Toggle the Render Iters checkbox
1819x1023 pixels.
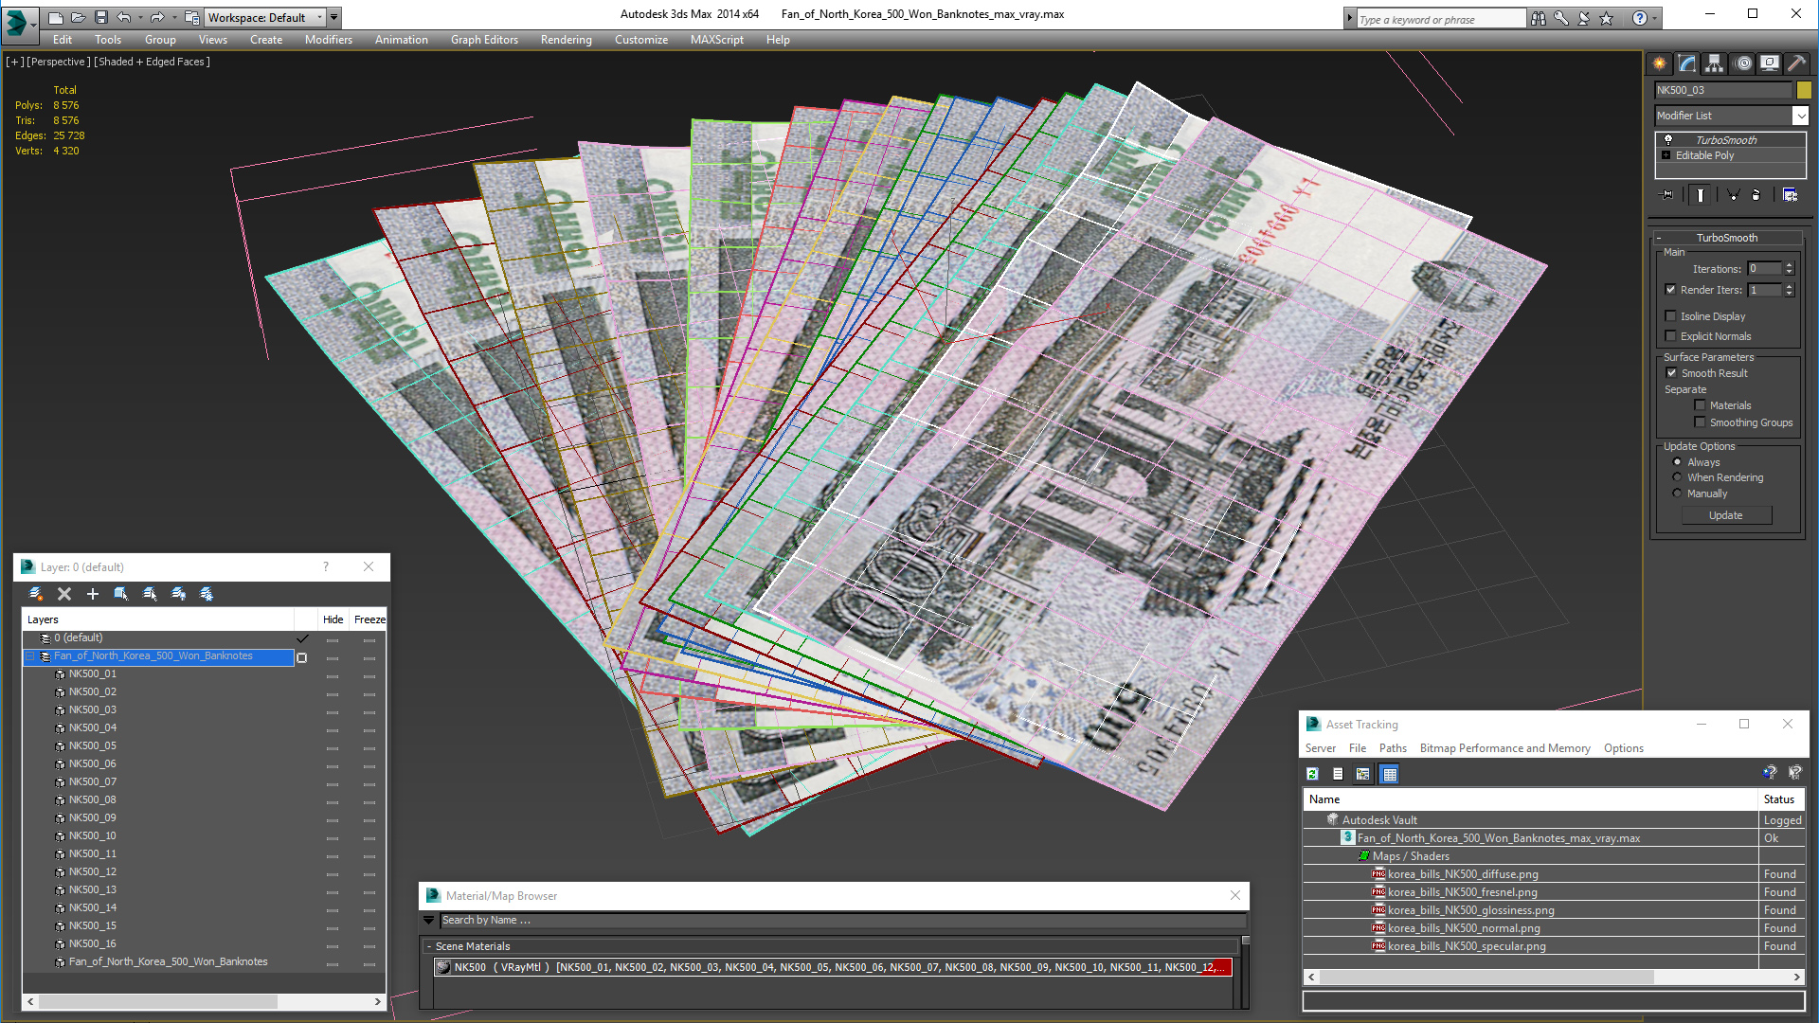coord(1671,290)
